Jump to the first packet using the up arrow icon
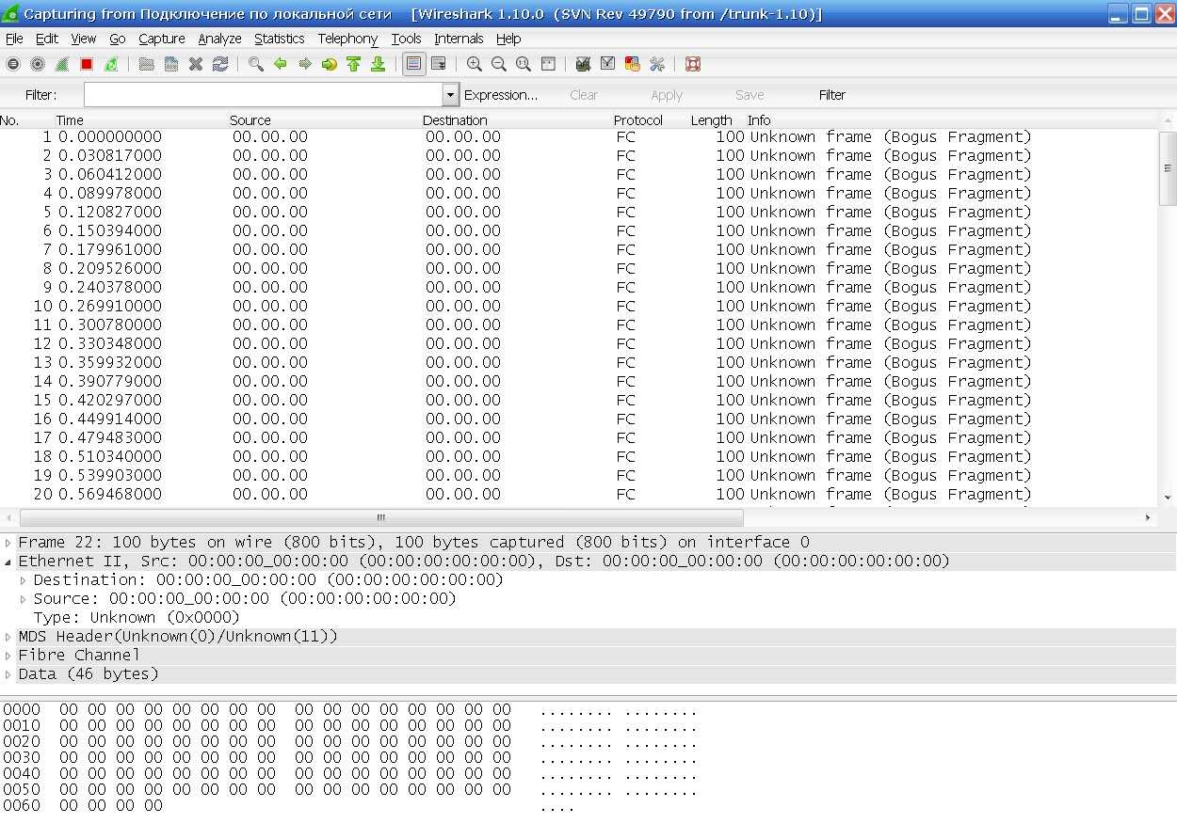Image resolution: width=1177 pixels, height=839 pixels. (x=354, y=64)
